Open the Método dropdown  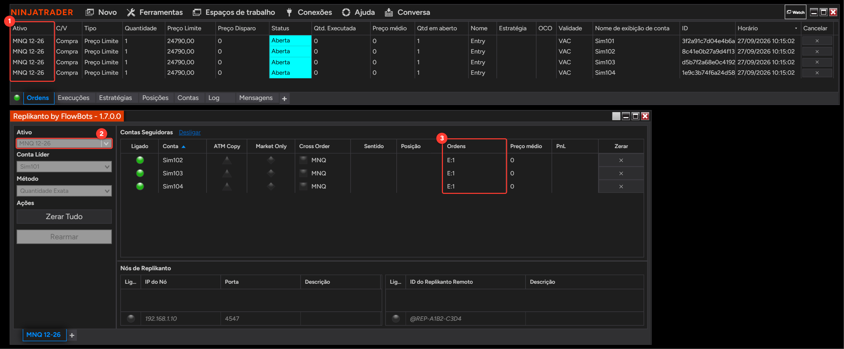coord(64,191)
